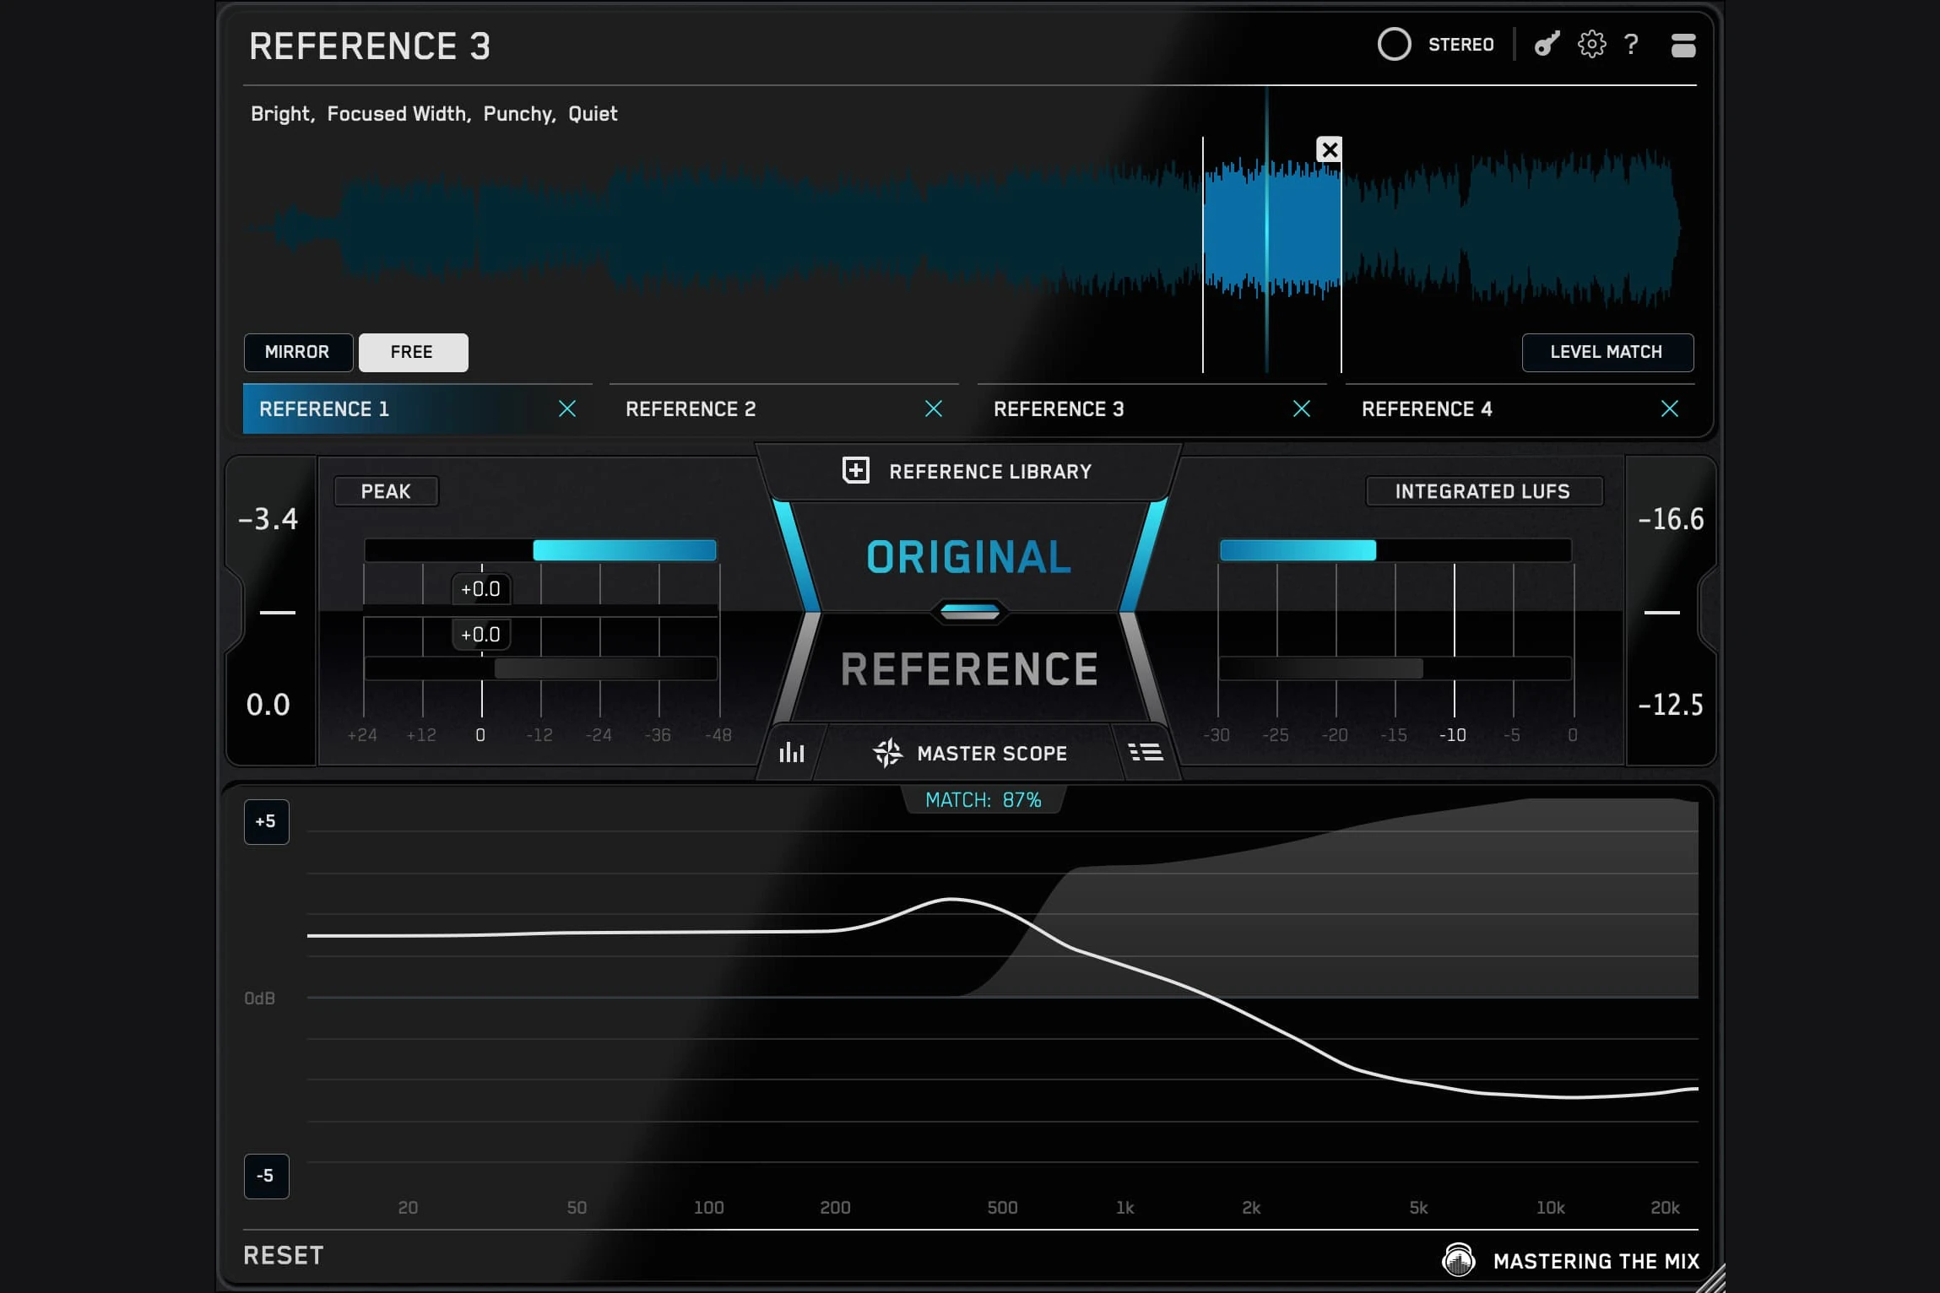Open the bar graph view icon

tap(791, 752)
